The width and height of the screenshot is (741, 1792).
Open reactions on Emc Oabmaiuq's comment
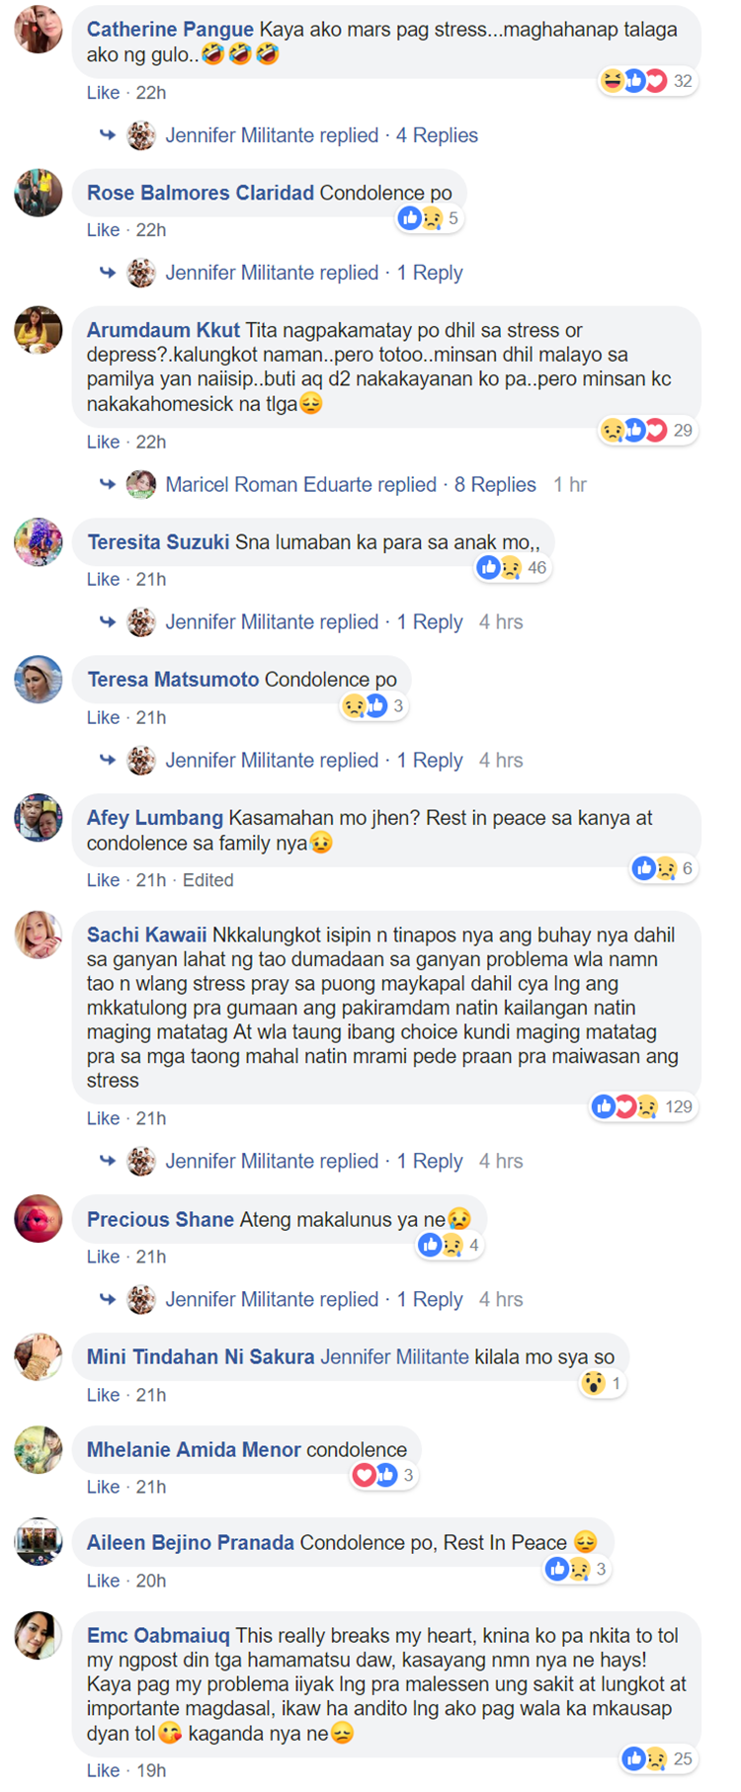coord(657,1758)
